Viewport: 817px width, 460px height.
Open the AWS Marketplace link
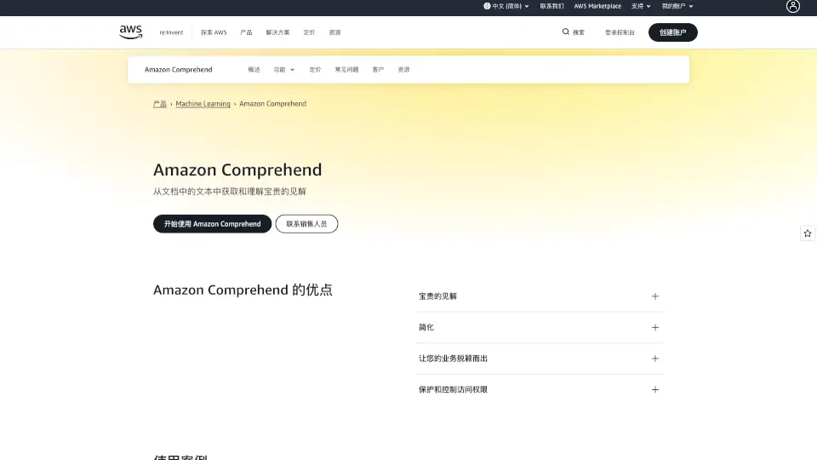pyautogui.click(x=597, y=6)
